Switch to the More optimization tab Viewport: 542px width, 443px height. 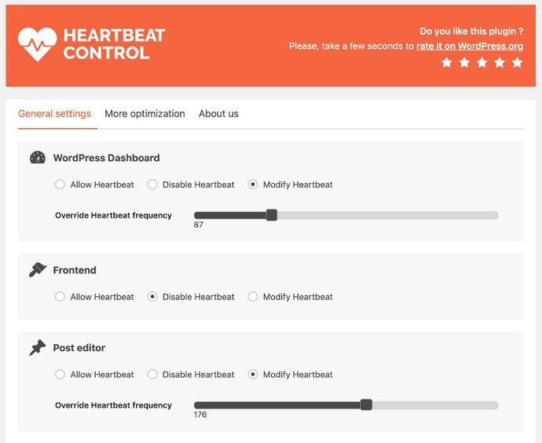145,114
